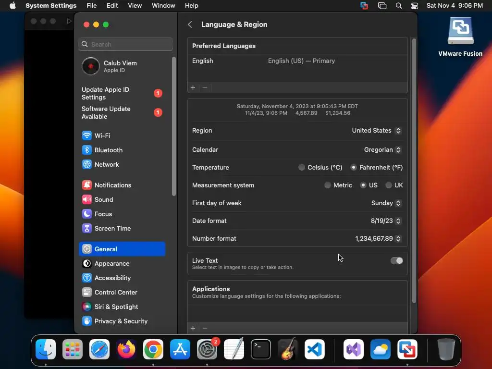Open Launchpad from the Dock

pos(73,349)
